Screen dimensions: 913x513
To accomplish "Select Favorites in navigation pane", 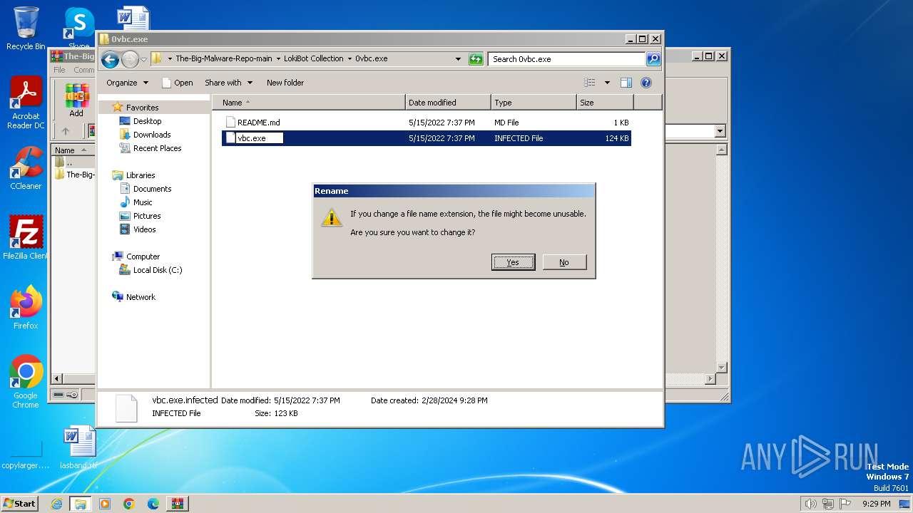I will (142, 108).
